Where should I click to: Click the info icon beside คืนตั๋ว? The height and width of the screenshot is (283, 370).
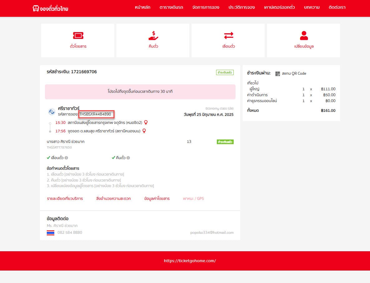(x=128, y=158)
